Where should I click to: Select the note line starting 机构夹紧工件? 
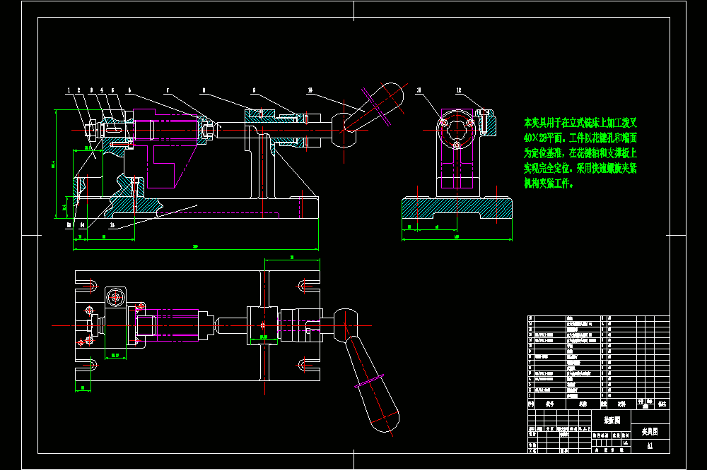pos(549,183)
